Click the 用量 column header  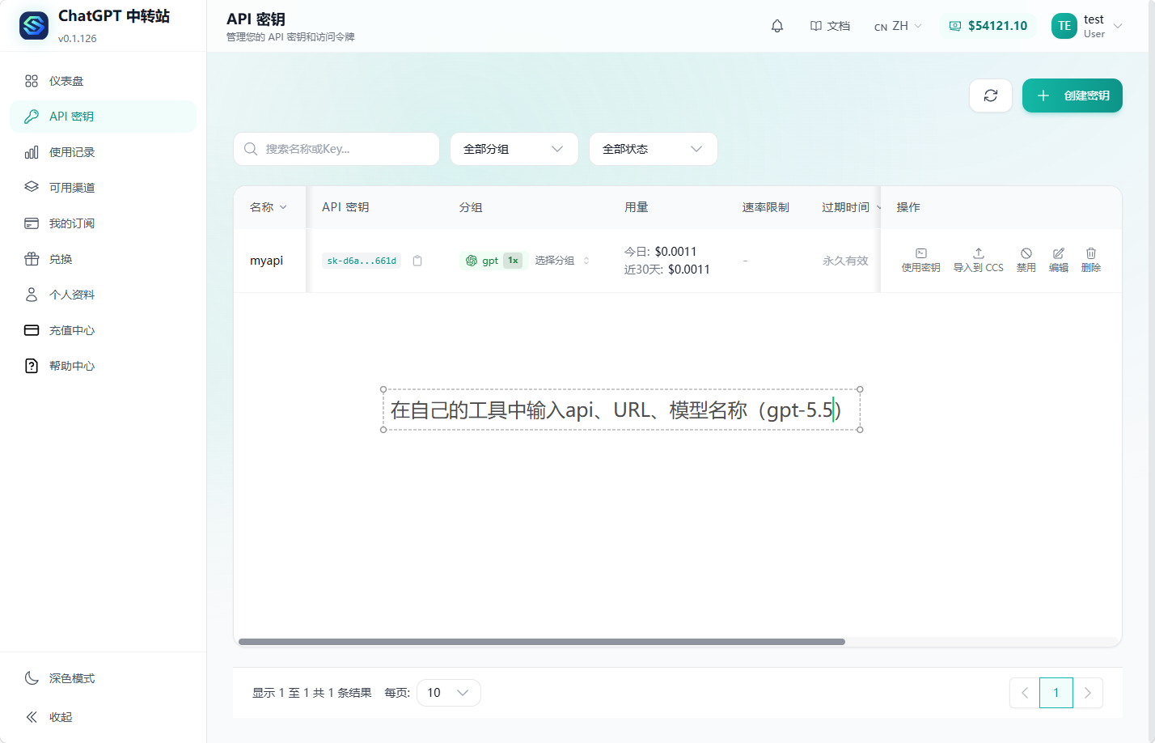coord(637,207)
